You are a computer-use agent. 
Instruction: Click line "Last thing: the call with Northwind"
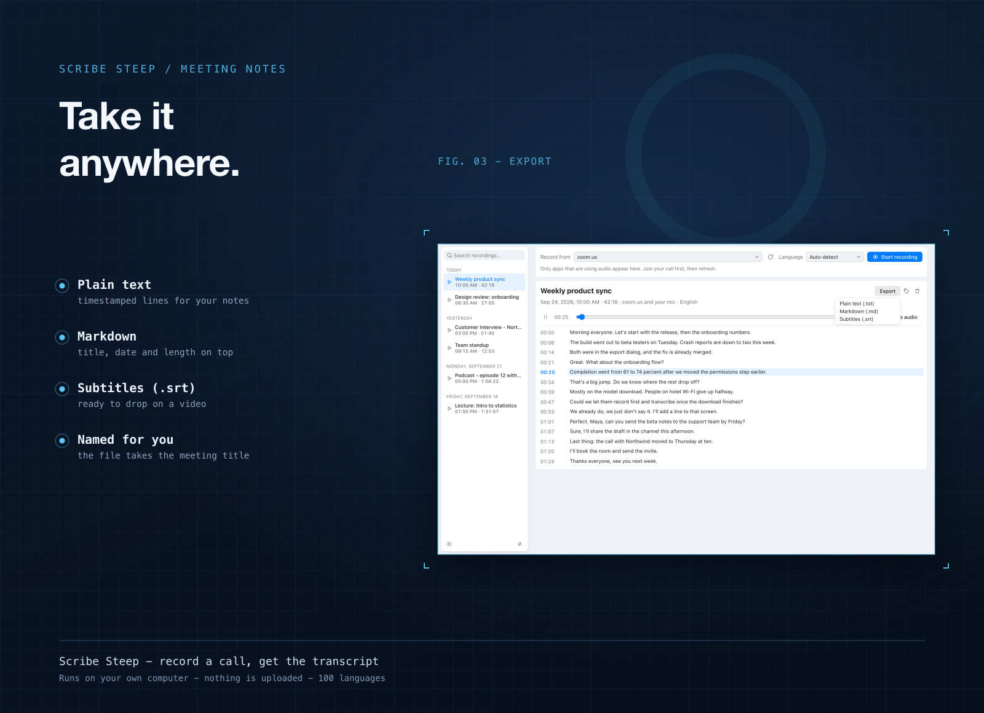641,441
